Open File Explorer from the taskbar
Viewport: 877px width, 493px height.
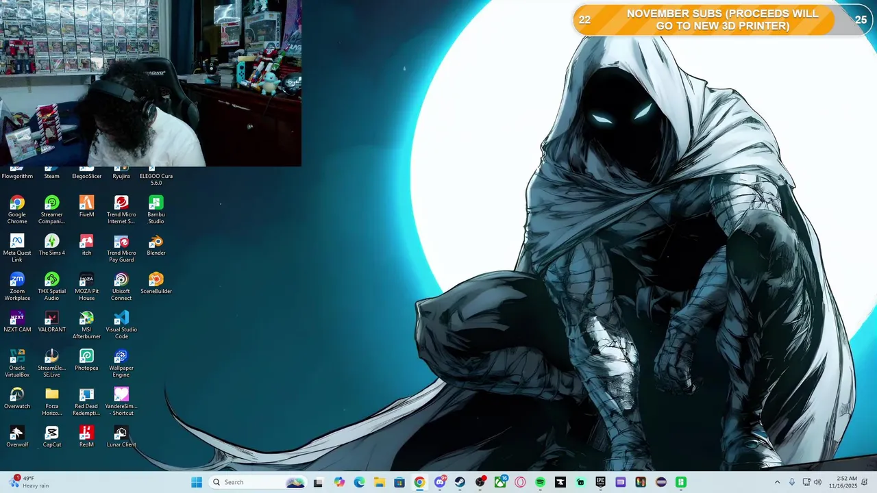click(x=379, y=482)
